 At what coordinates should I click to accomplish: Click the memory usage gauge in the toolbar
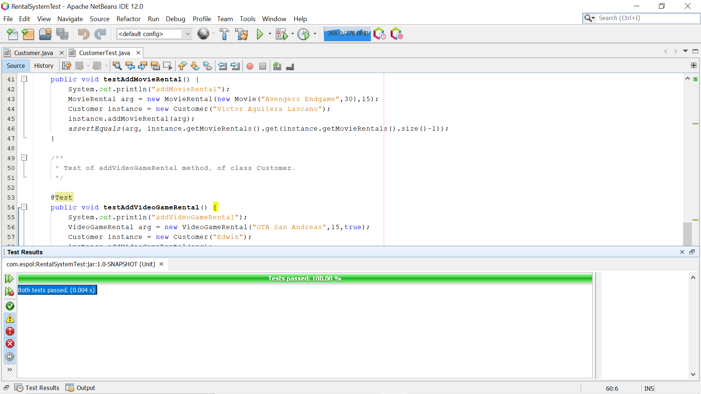click(x=347, y=34)
